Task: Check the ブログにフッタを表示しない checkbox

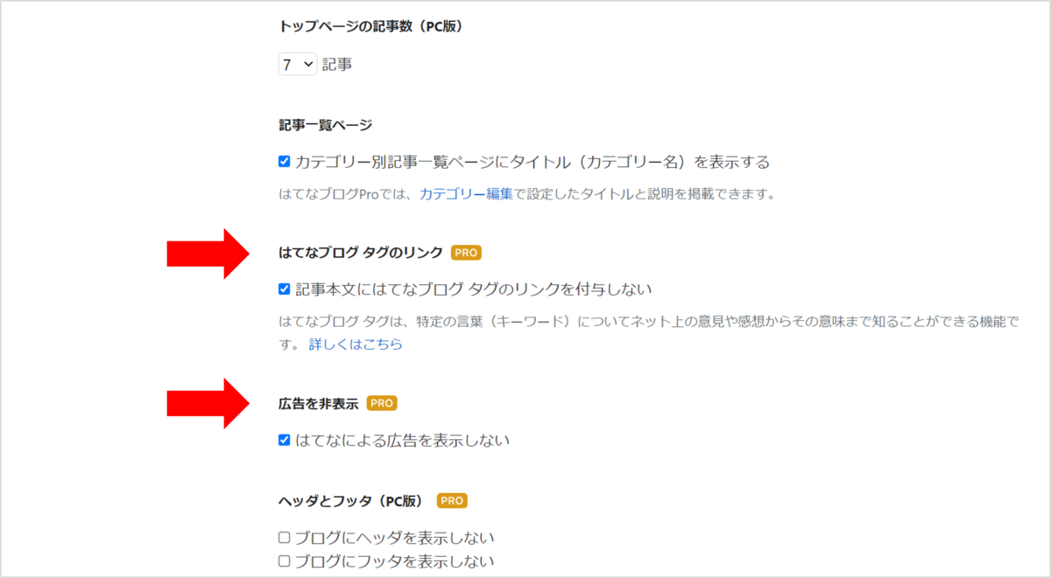Action: coord(284,561)
